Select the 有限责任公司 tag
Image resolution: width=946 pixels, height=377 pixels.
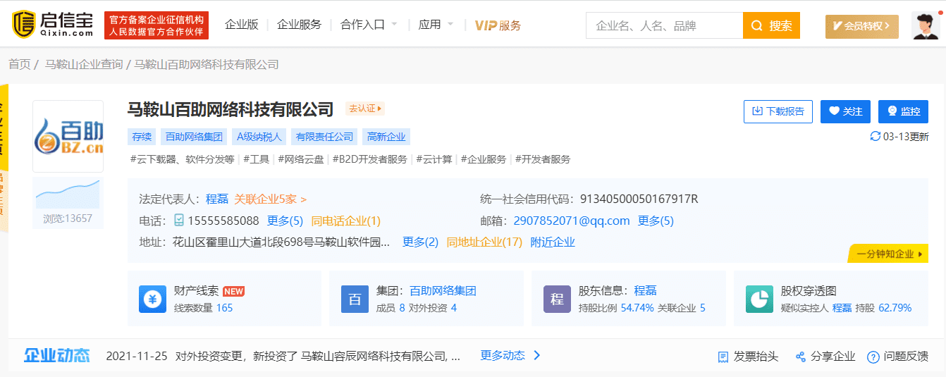click(324, 137)
